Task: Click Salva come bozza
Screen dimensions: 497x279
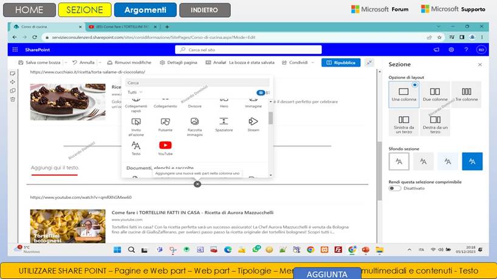Action: point(39,62)
